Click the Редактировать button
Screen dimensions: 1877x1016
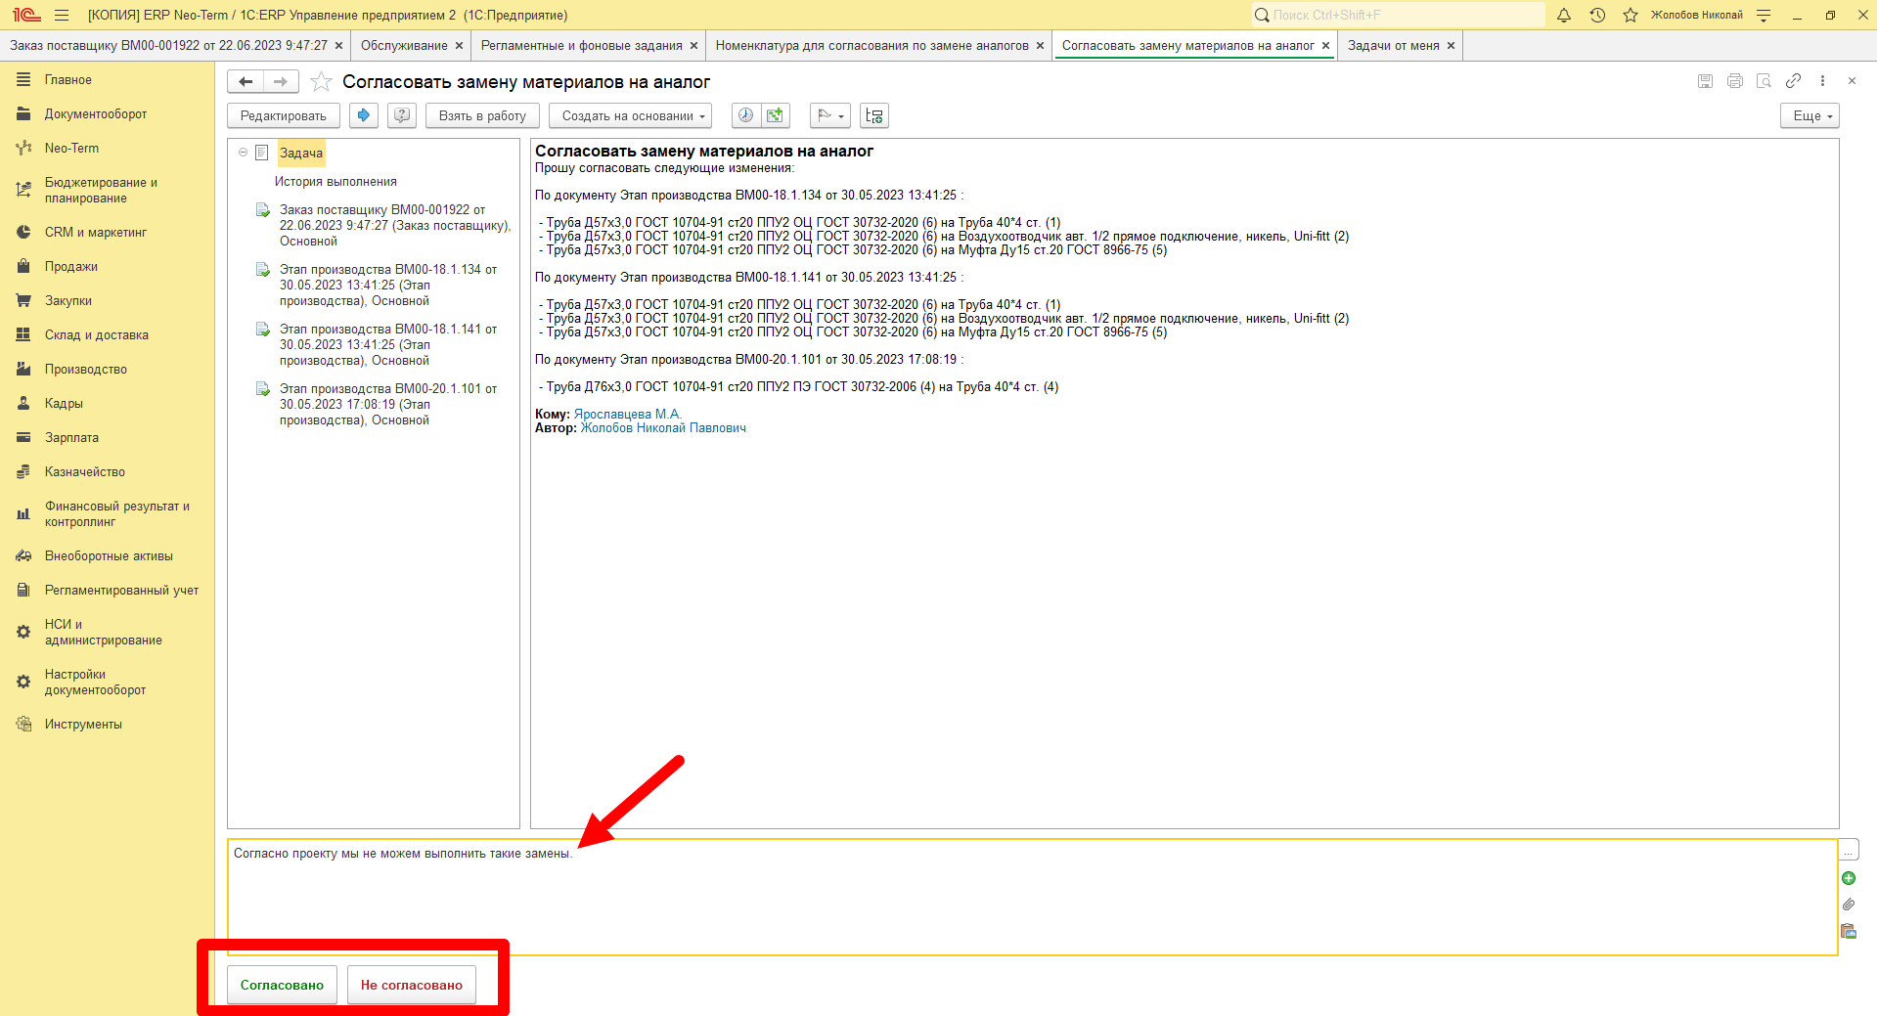tap(284, 115)
